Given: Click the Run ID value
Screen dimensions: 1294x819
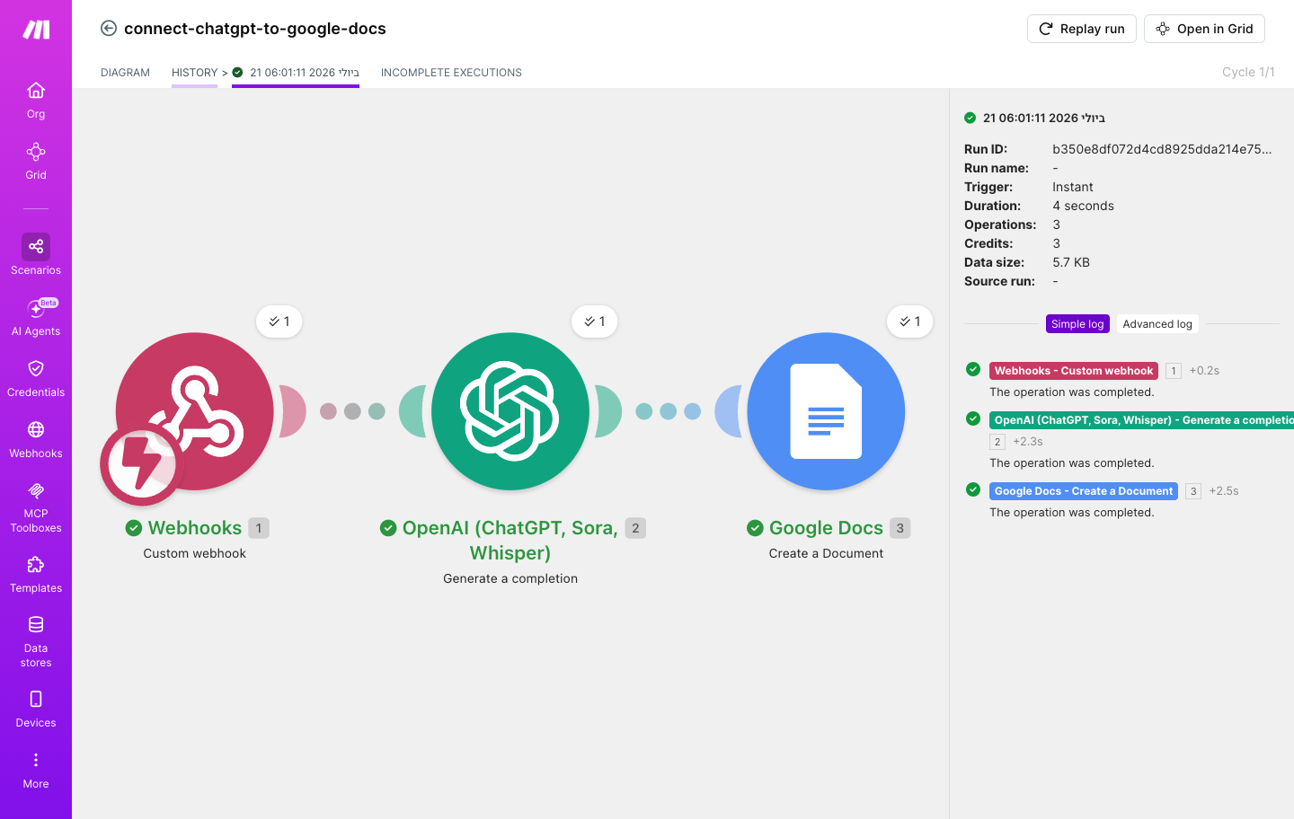Looking at the screenshot, I should (x=1162, y=149).
